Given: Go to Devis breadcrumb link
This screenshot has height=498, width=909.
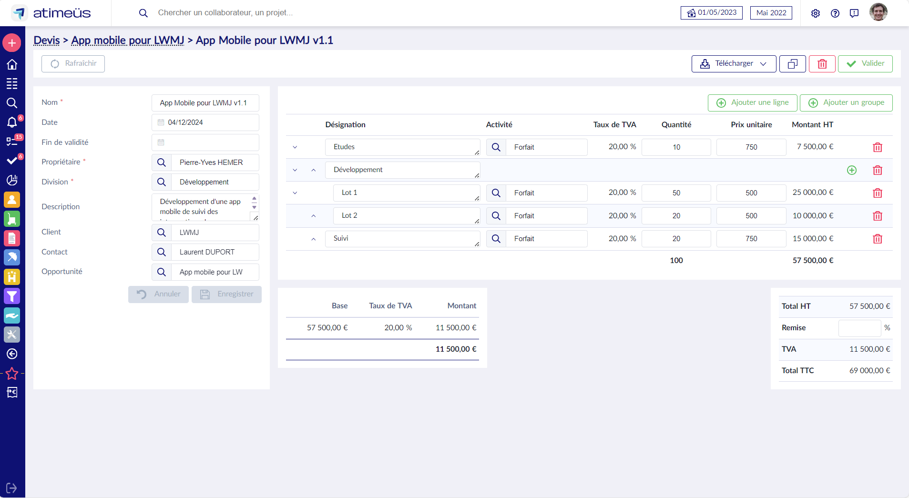Looking at the screenshot, I should tap(47, 41).
